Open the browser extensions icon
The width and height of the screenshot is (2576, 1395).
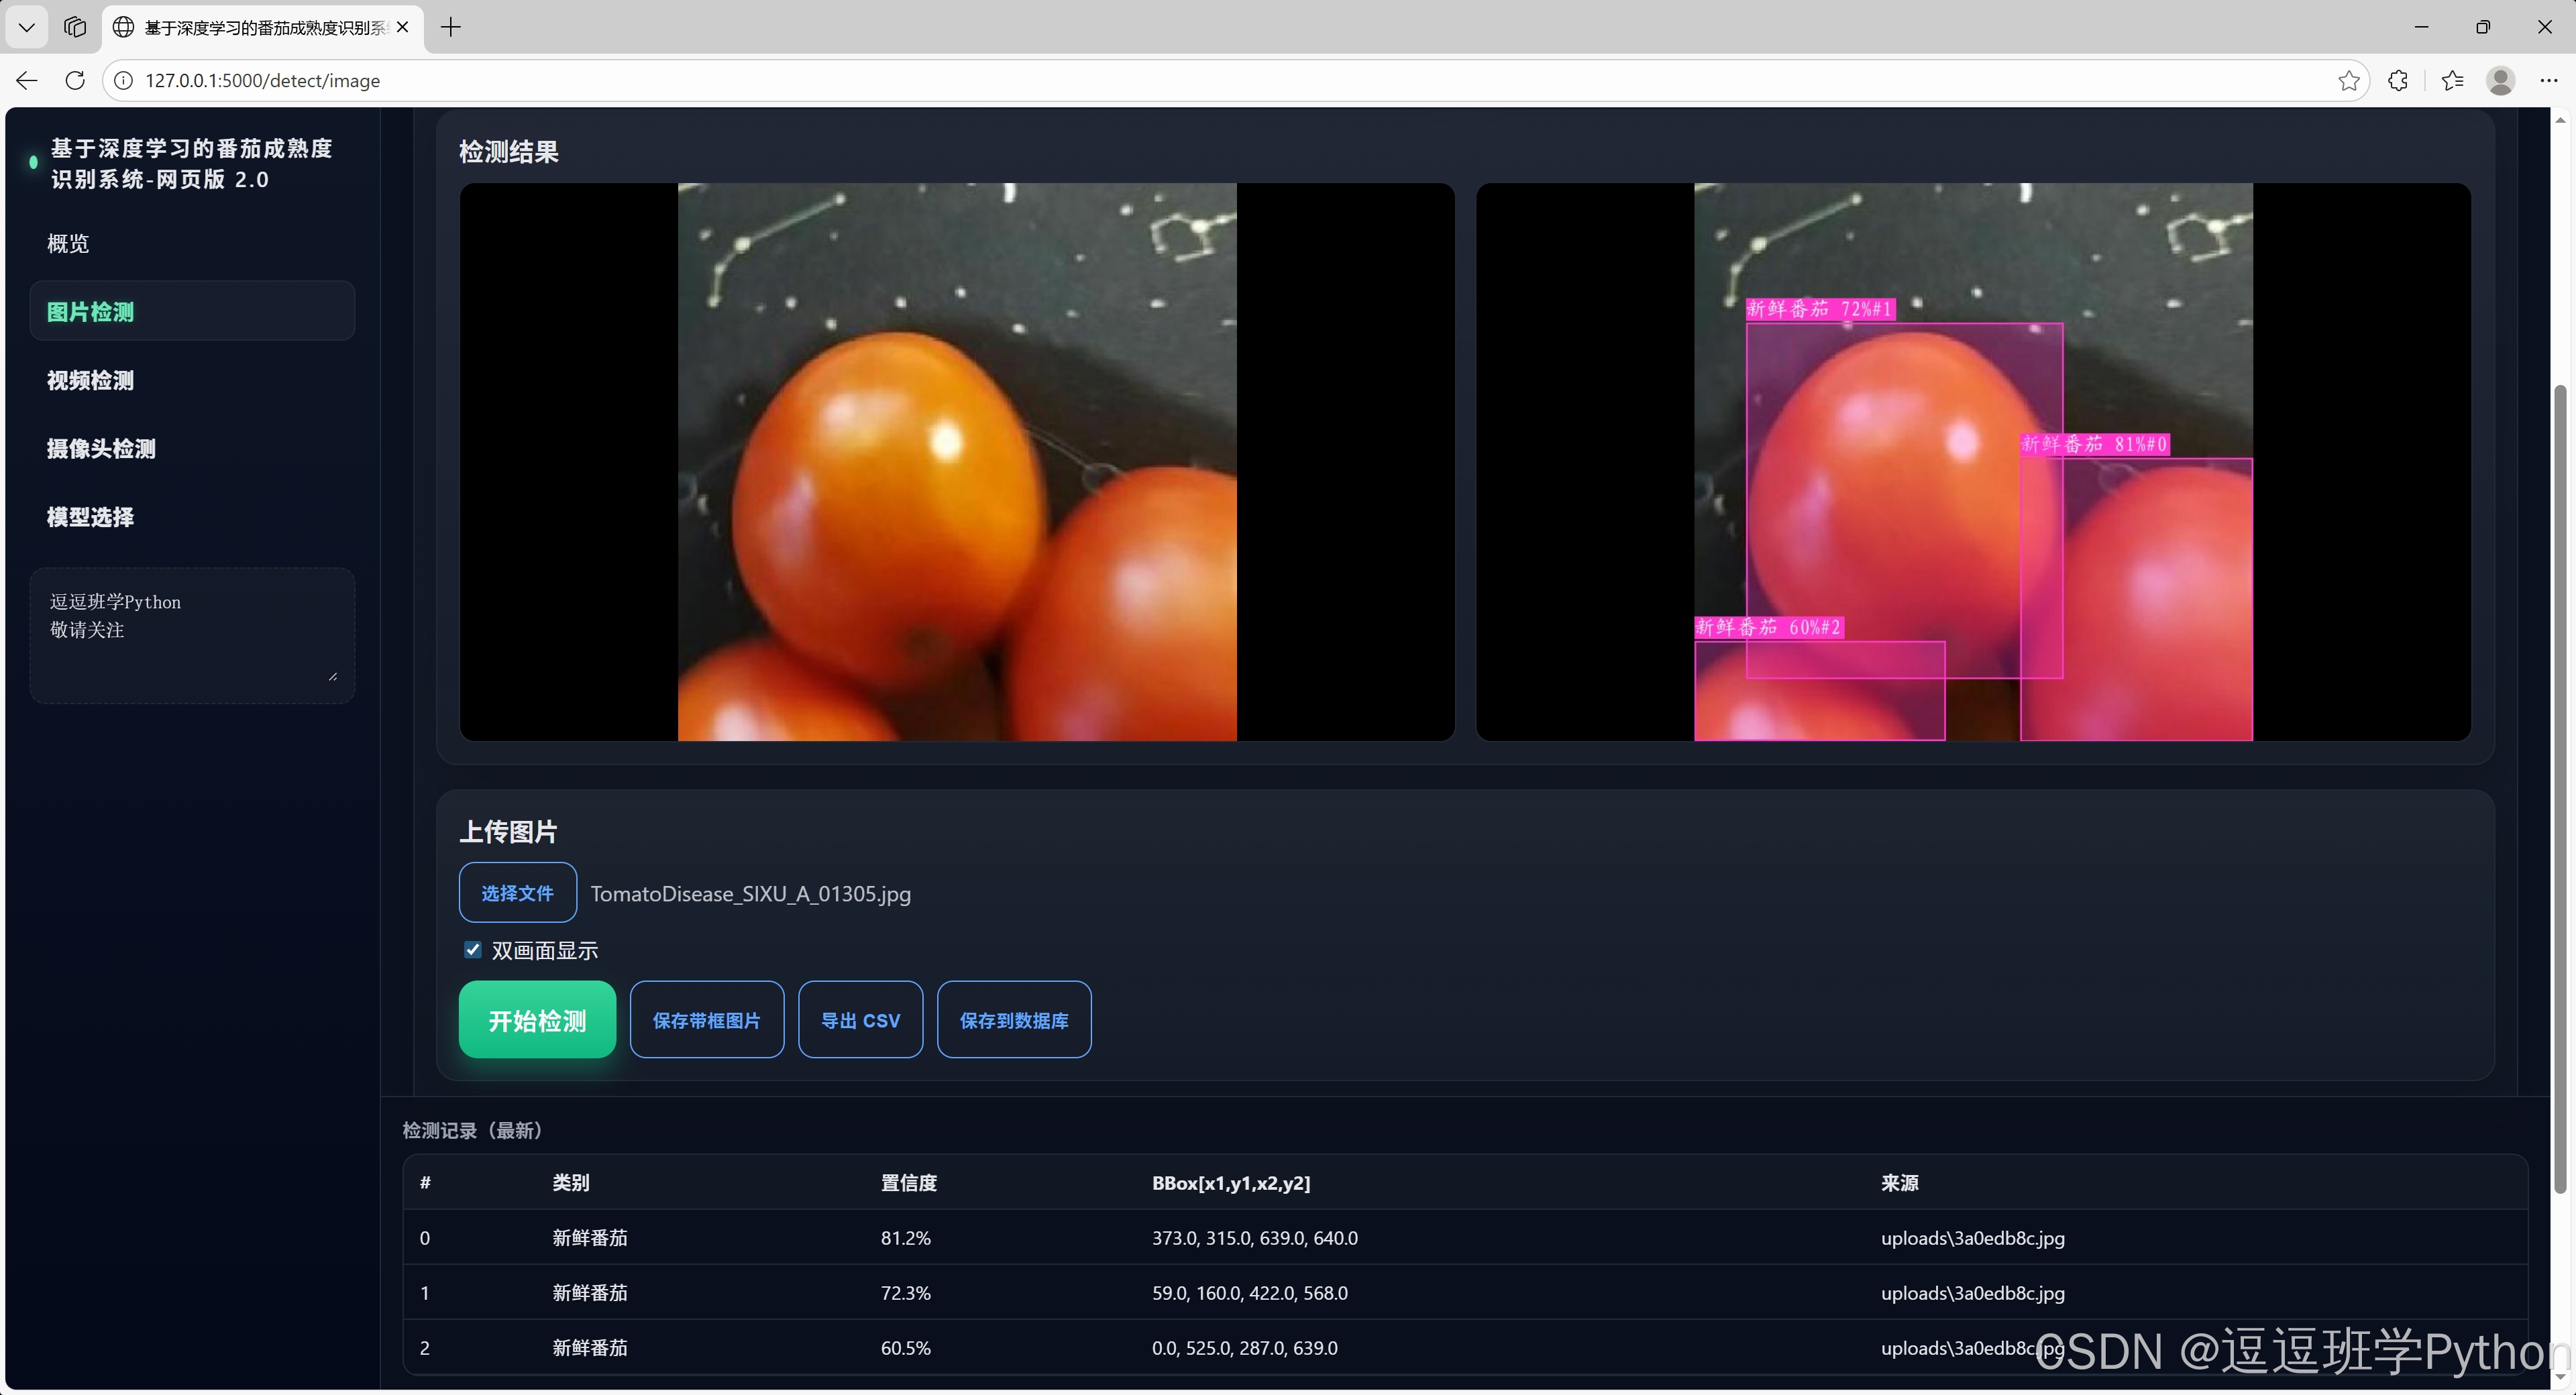(x=2397, y=80)
